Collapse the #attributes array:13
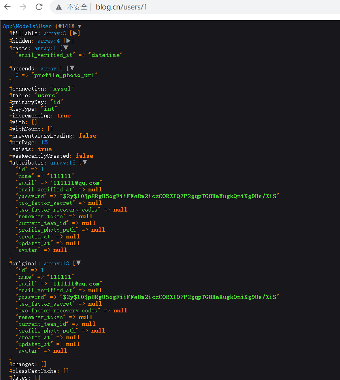The width and height of the screenshot is (340, 380). [x=85, y=162]
